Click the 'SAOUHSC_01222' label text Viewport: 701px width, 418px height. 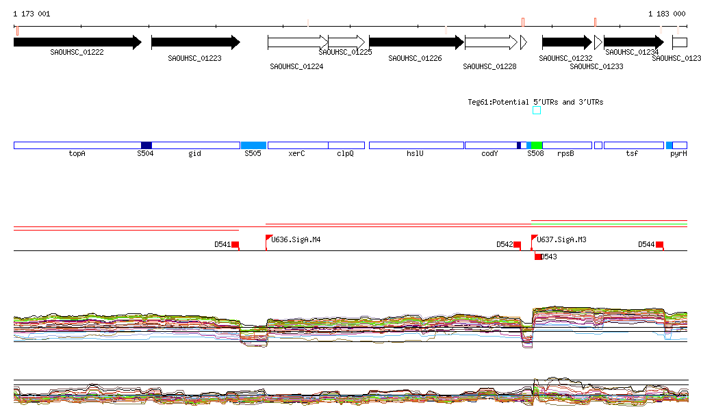tap(77, 52)
